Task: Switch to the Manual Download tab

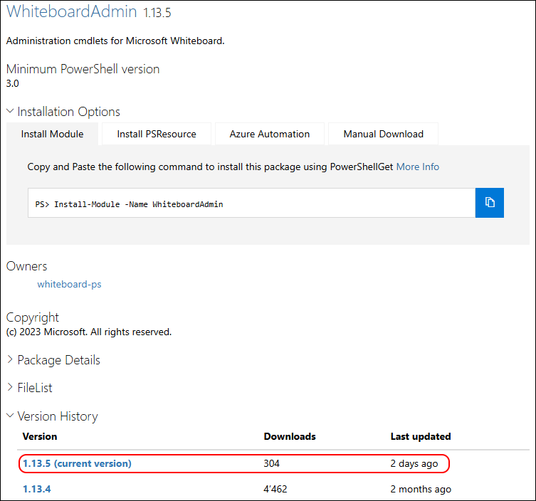Action: click(383, 134)
